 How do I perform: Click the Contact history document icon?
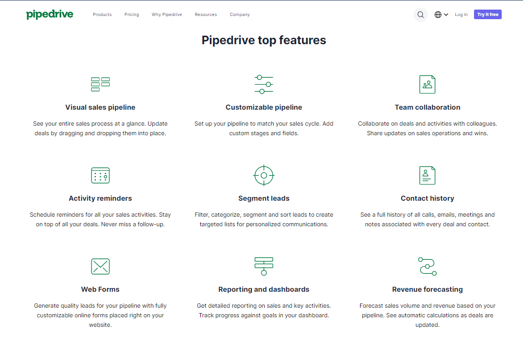tap(427, 175)
